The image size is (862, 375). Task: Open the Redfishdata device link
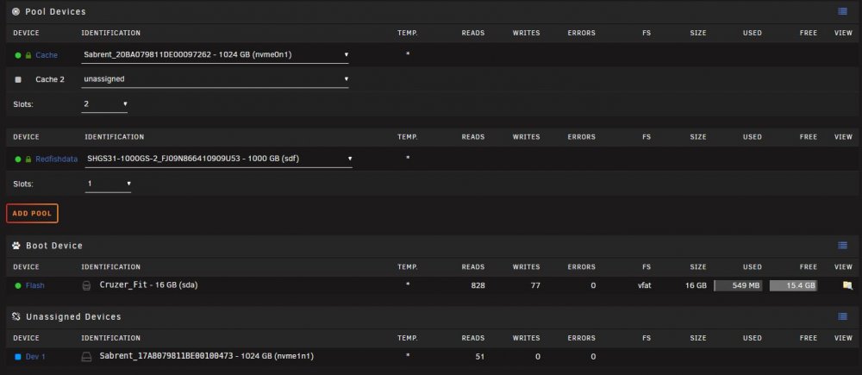[x=57, y=159]
